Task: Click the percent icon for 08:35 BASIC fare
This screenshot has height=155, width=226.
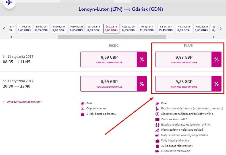Action: point(142,59)
